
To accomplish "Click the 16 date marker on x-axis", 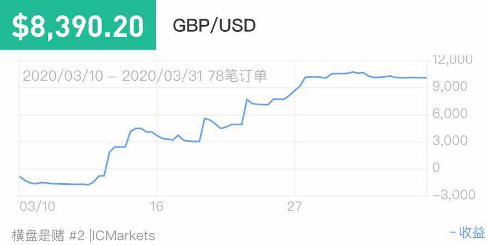I will [x=156, y=207].
